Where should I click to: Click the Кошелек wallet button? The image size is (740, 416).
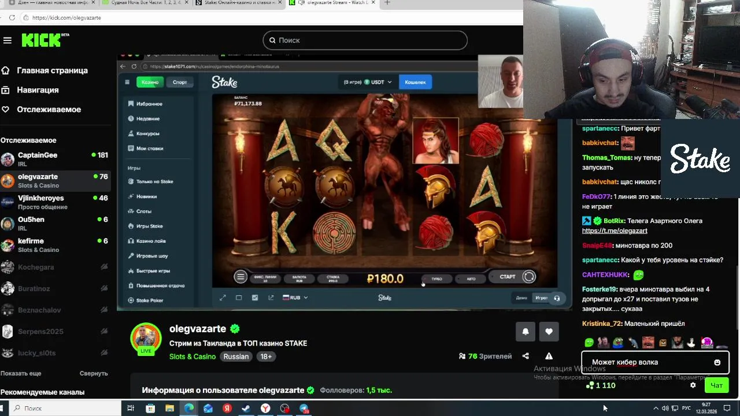pos(415,82)
